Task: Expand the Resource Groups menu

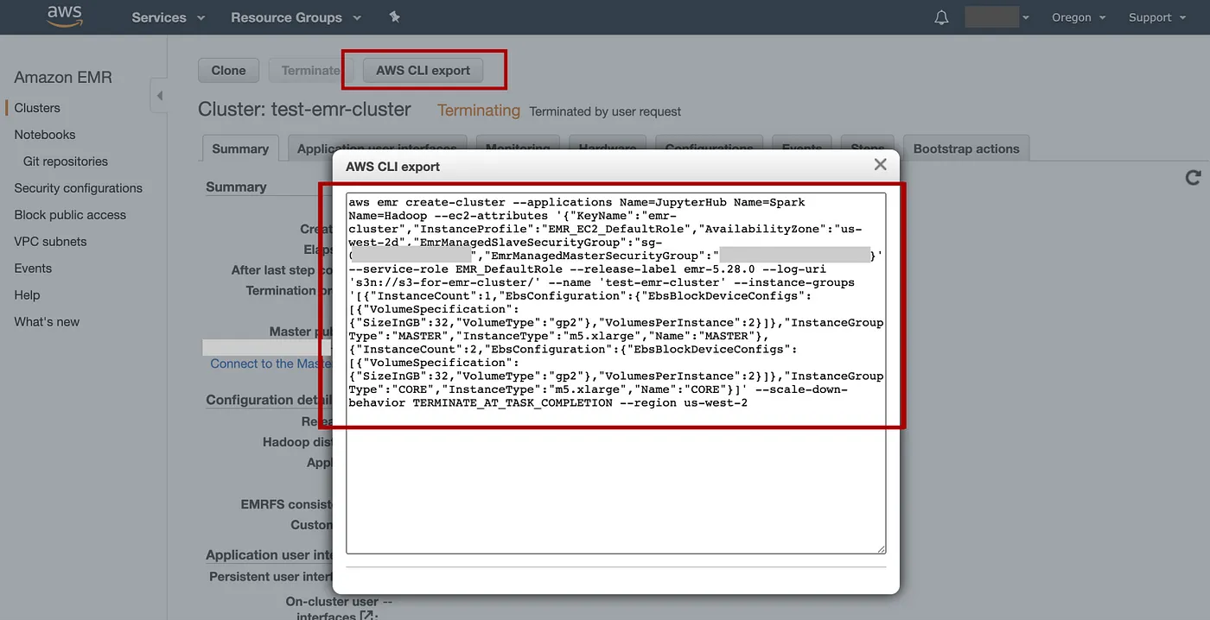Action: tap(296, 17)
